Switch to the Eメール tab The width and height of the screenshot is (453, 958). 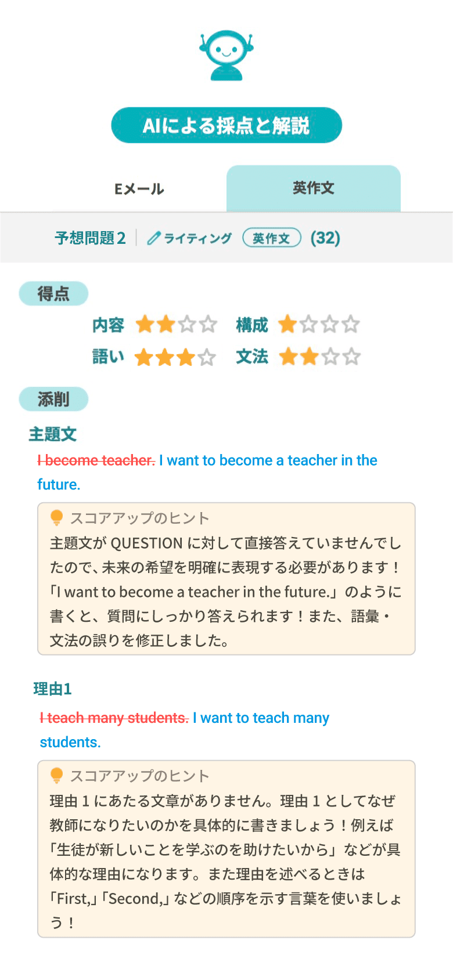coord(139,189)
